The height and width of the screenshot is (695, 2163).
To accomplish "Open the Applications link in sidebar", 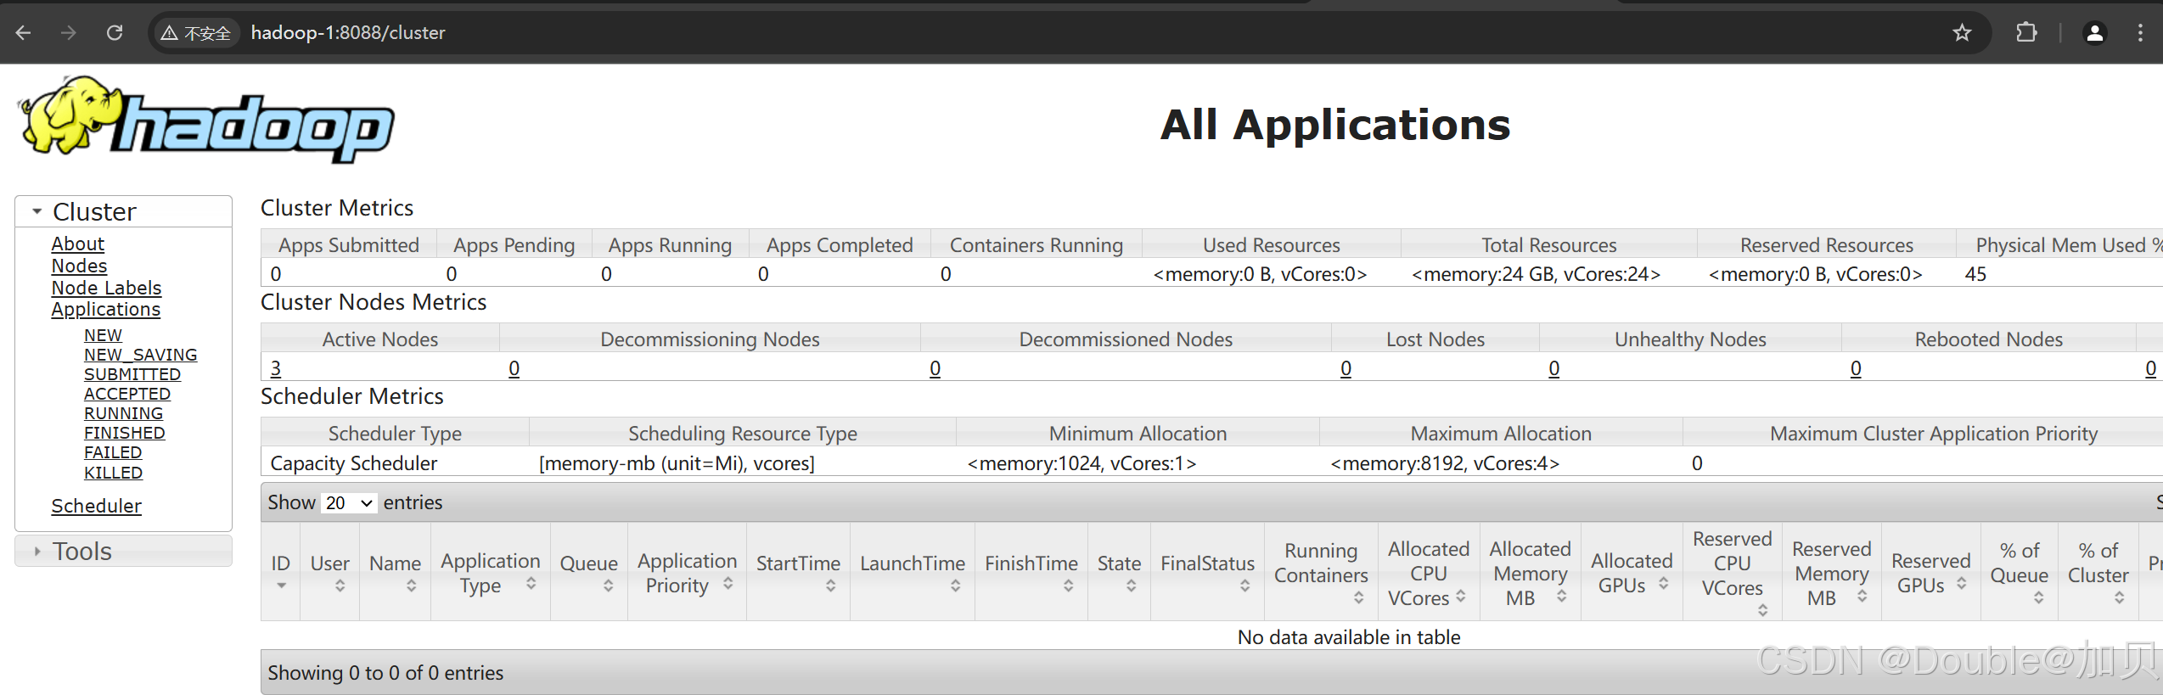I will pos(105,309).
